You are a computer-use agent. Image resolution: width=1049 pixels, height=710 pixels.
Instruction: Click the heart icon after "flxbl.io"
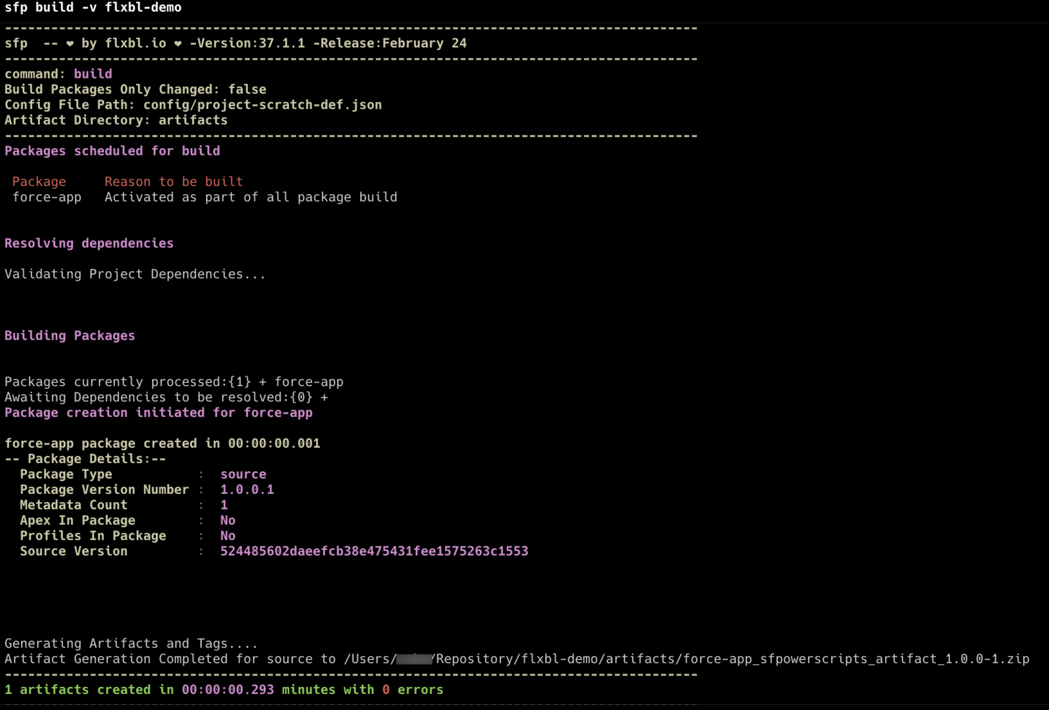tap(178, 44)
